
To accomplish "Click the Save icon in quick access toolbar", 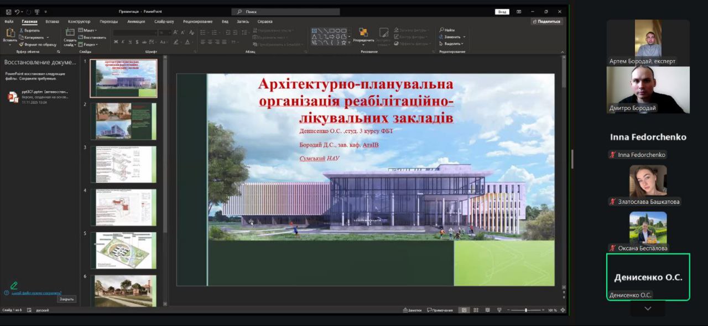I will coord(8,12).
